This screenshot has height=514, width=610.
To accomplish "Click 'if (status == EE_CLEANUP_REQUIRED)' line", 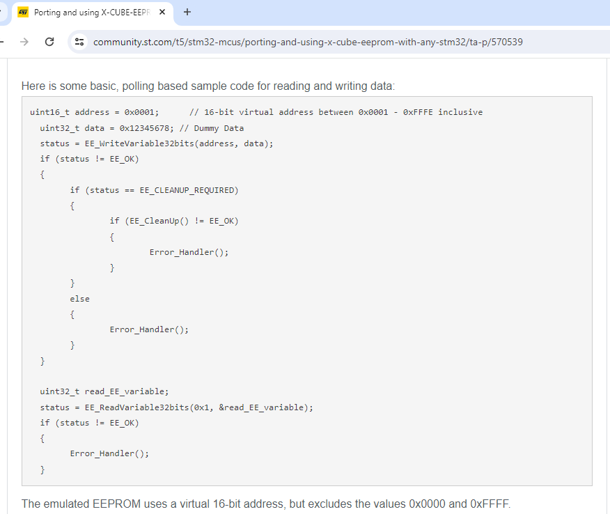I will tap(154, 190).
